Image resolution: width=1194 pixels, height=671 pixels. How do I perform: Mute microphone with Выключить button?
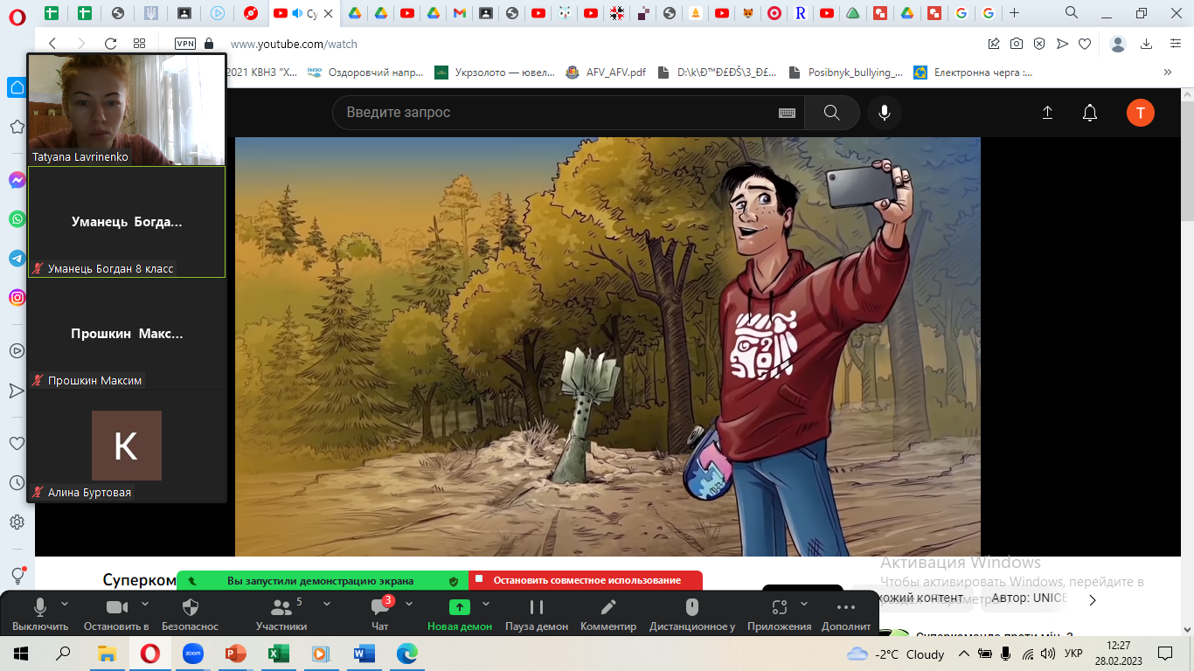click(x=40, y=614)
